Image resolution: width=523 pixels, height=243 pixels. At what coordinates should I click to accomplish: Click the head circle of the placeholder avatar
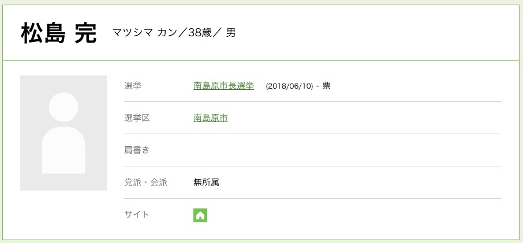[63, 107]
